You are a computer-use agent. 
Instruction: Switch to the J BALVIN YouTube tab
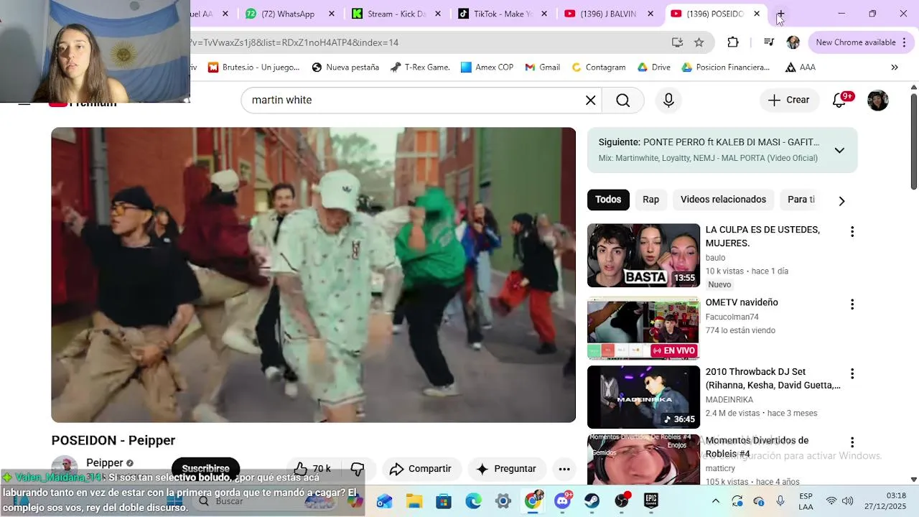609,14
